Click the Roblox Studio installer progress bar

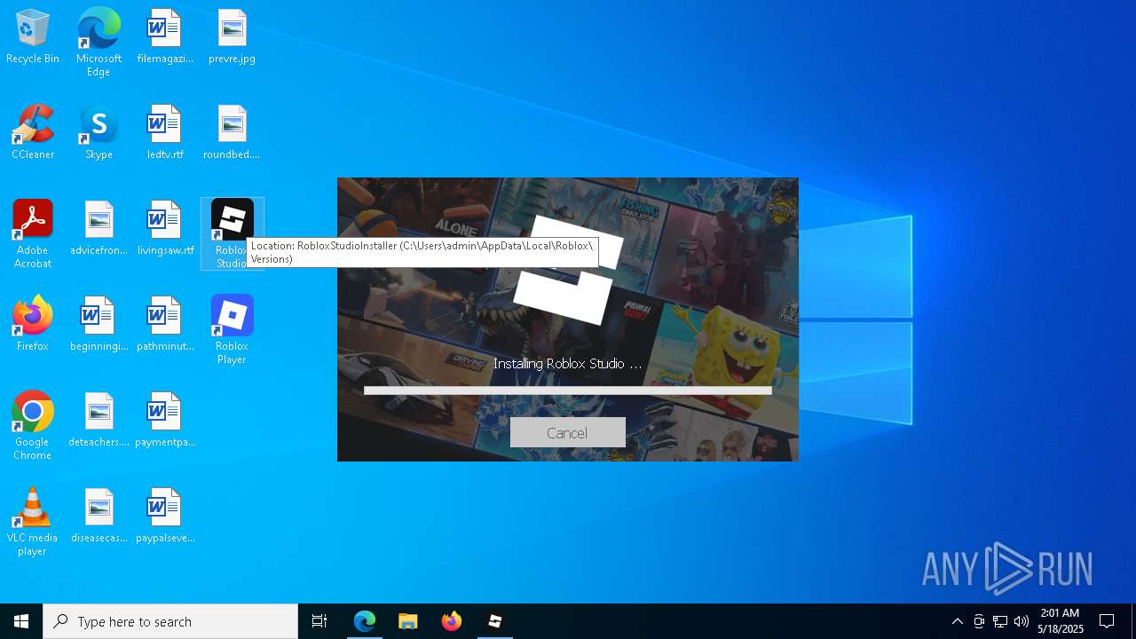click(567, 390)
